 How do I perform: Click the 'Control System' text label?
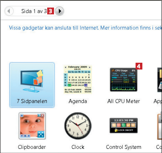pos(123,147)
